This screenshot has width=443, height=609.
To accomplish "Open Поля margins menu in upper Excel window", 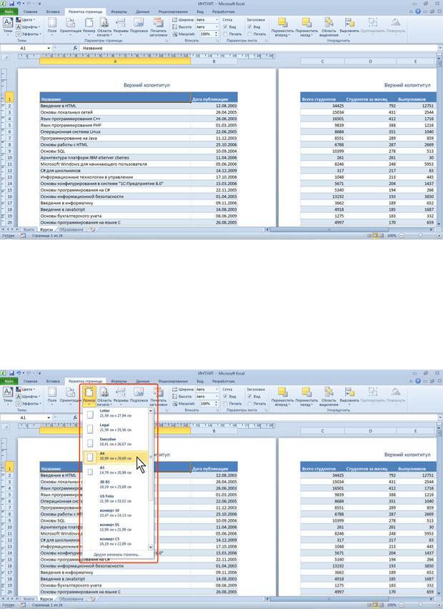I will pyautogui.click(x=52, y=26).
